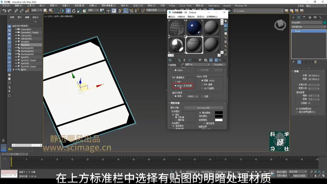Screen dimensions: 327x184
Task: Toggle the Angle Snap button
Action: tap(126, 10)
